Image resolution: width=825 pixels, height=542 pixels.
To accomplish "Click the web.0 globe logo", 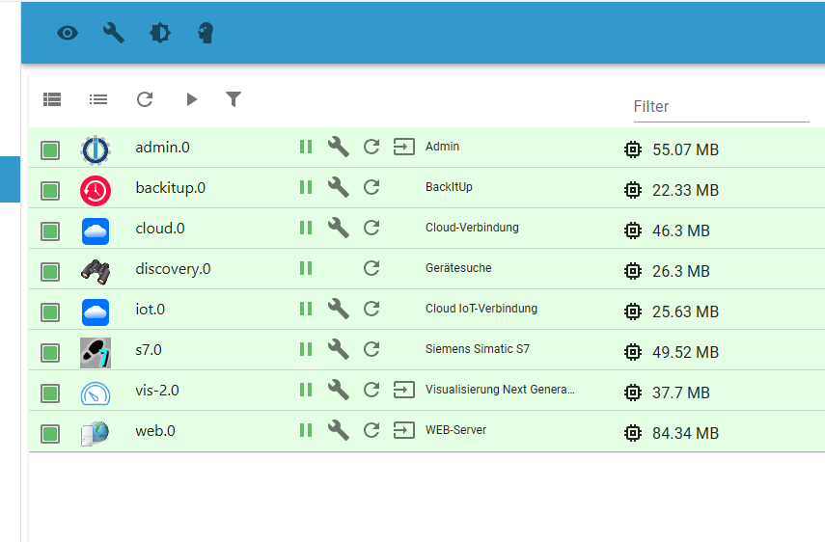I will pyautogui.click(x=96, y=434).
